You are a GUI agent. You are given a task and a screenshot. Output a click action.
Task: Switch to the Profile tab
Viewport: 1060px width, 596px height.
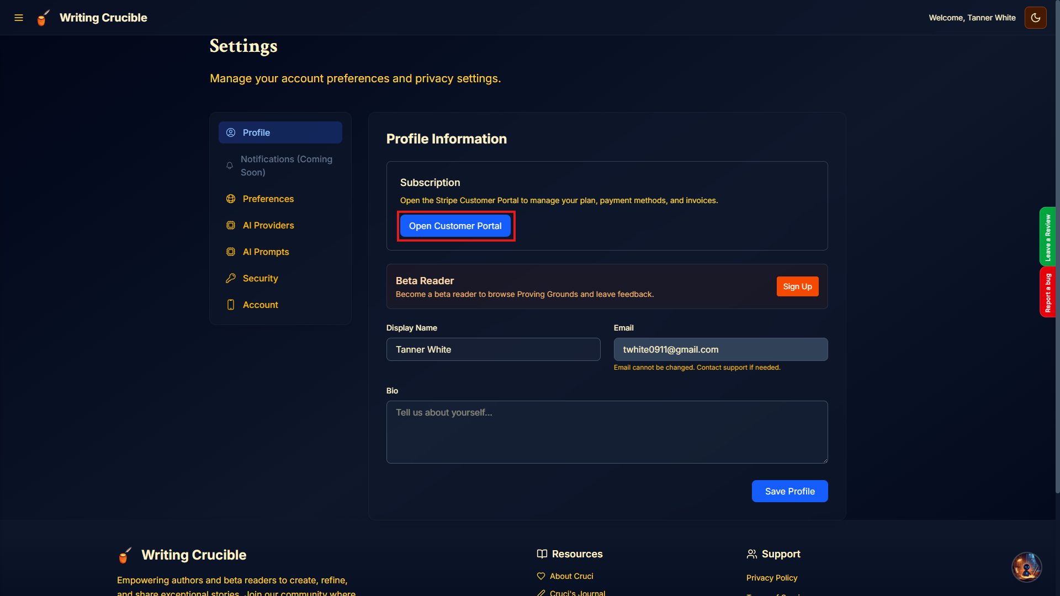(280, 132)
